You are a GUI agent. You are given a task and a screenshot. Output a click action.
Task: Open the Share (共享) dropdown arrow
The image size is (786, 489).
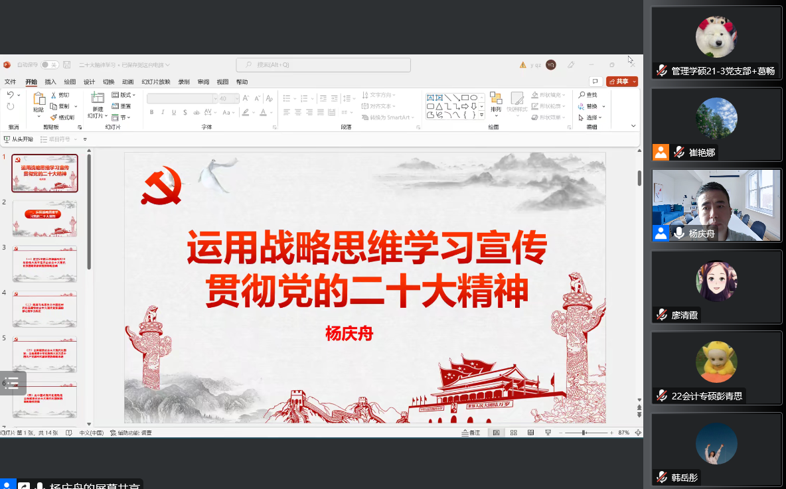(635, 82)
